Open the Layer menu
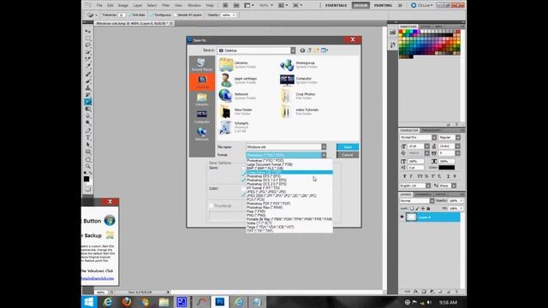 point(138,6)
